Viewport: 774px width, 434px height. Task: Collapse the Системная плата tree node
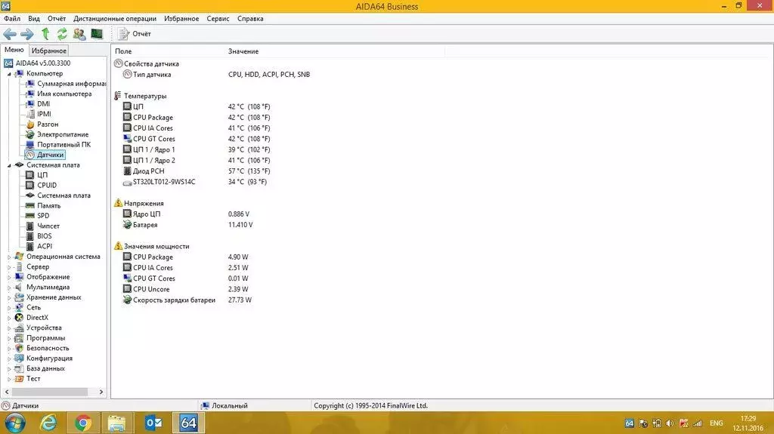(x=9, y=166)
